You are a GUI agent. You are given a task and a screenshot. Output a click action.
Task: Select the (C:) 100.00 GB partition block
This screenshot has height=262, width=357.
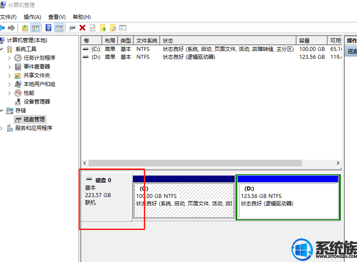(x=184, y=197)
